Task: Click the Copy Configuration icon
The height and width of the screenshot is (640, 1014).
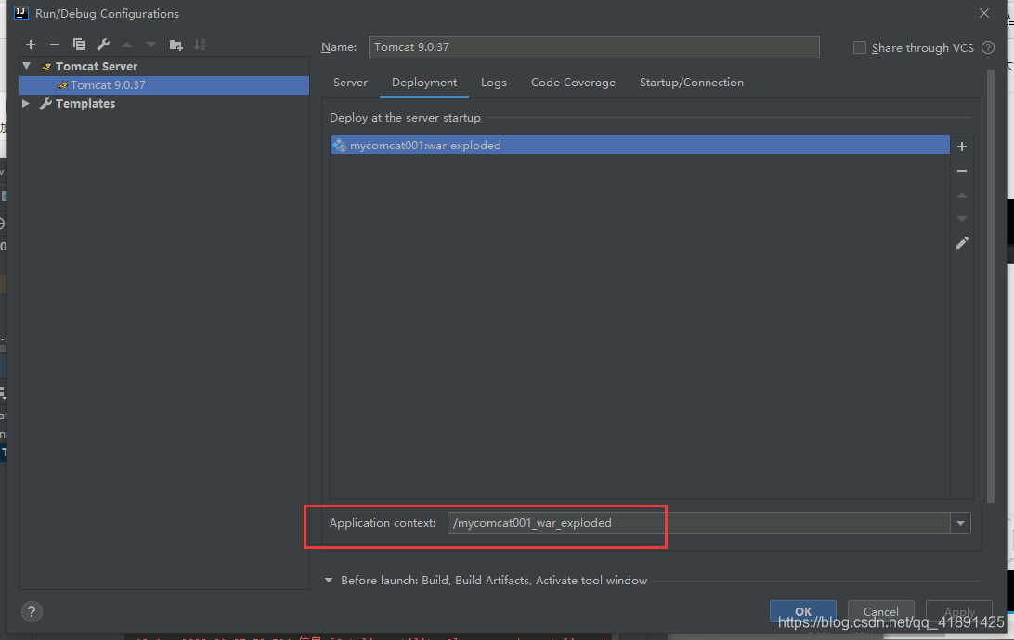Action: click(x=79, y=45)
